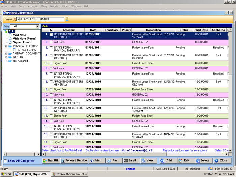Collapse the PHYSICAL THERAPY tree folder

tap(6, 46)
